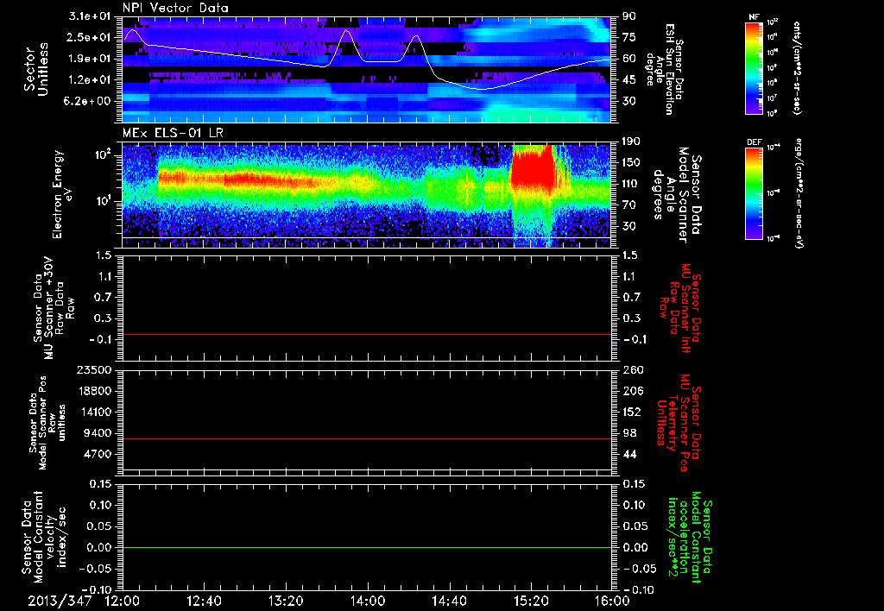The height and width of the screenshot is (611, 884).
Task: Click the '15:20' time tick label
Action: coord(531,601)
